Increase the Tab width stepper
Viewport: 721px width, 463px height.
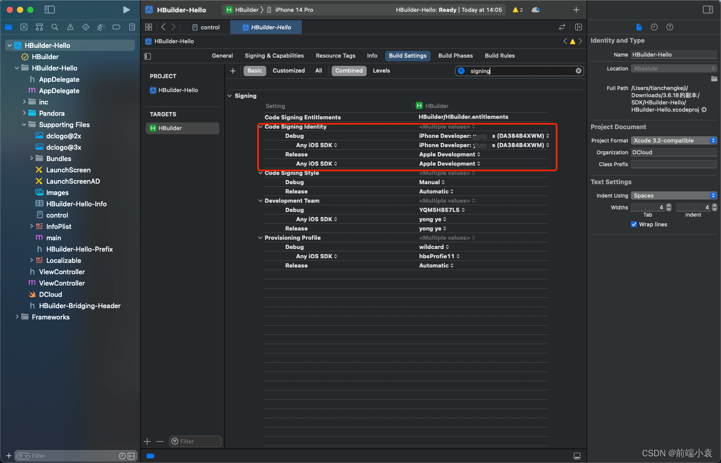pos(669,205)
